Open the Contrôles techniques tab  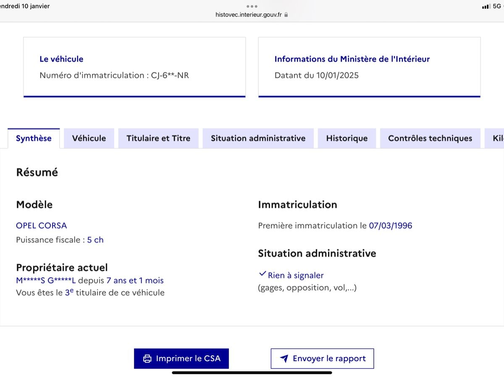[x=430, y=138]
